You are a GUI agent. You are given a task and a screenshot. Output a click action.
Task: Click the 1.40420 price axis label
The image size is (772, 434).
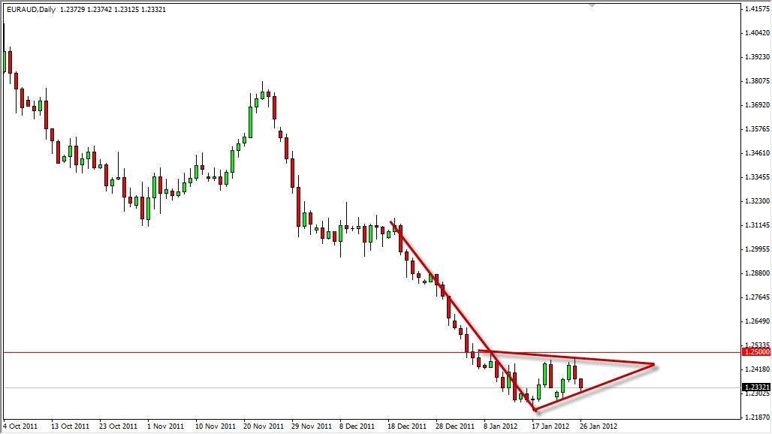point(757,33)
